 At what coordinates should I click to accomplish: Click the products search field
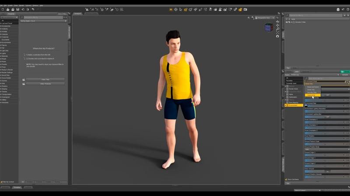(43, 17)
